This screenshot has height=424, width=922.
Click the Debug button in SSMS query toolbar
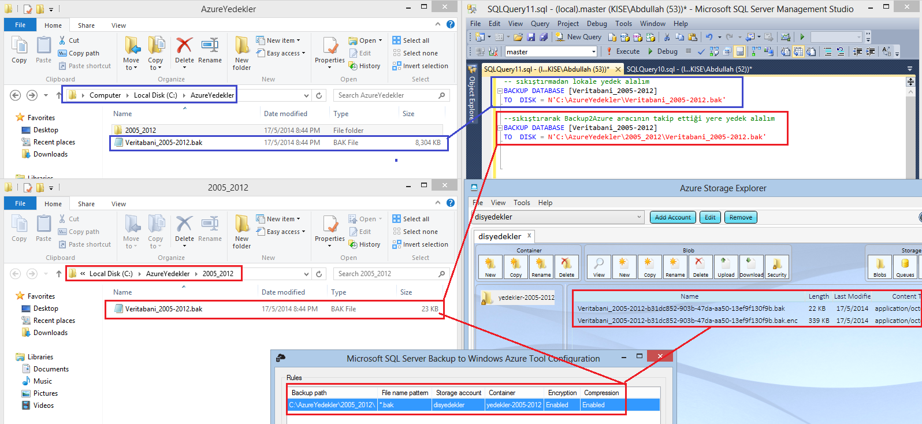(x=662, y=51)
